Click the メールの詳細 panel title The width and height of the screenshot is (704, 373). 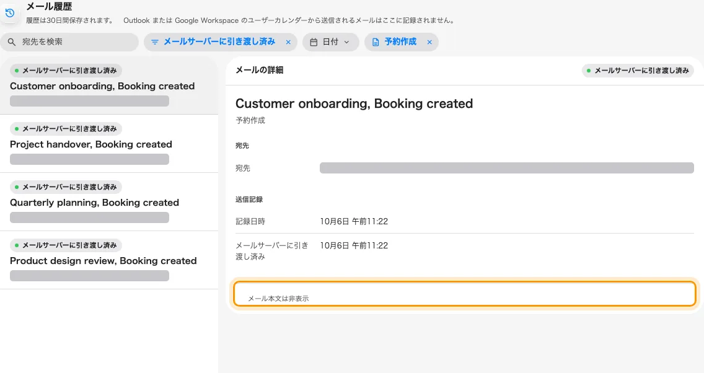(x=260, y=70)
